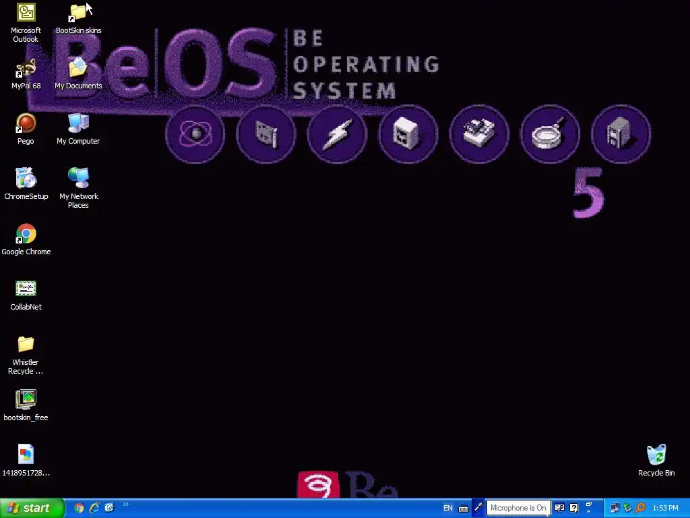Open the speech tools icon on the language bar
690x518 pixels.
559,508
